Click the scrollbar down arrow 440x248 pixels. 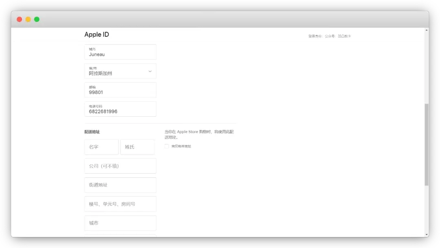tap(427, 235)
